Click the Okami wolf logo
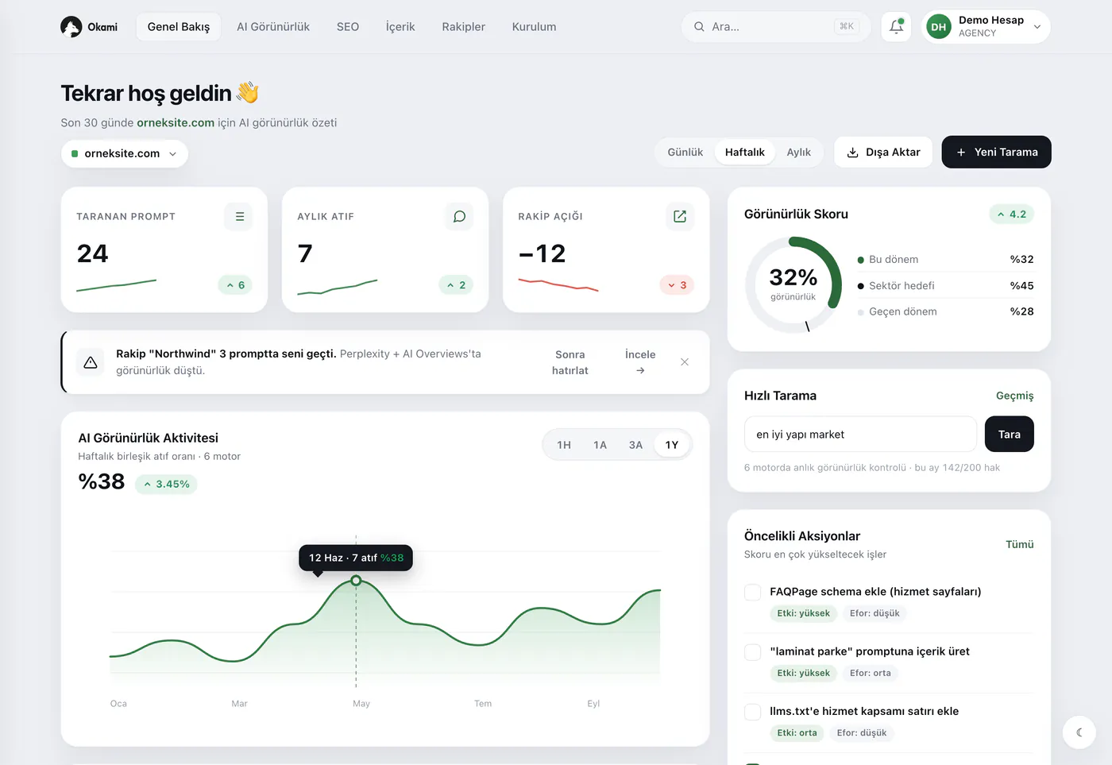The image size is (1112, 765). pyautogui.click(x=71, y=27)
